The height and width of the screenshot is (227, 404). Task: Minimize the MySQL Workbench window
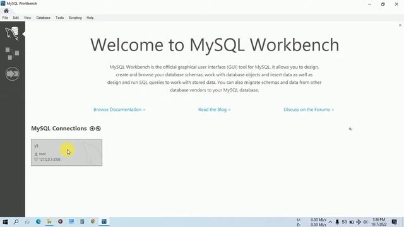[370, 4]
